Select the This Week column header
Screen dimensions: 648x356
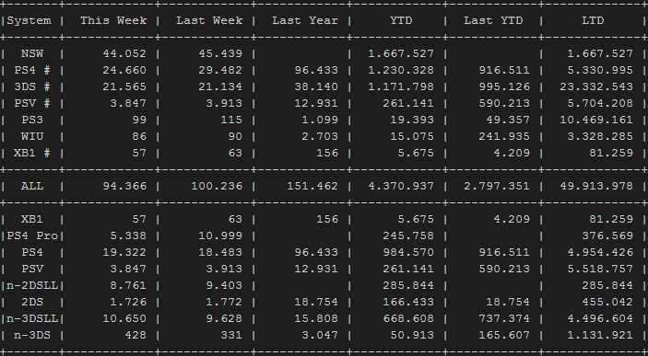(113, 20)
